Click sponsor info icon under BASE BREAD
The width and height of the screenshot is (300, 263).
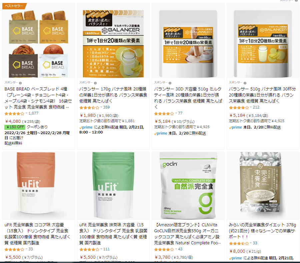click(20, 83)
